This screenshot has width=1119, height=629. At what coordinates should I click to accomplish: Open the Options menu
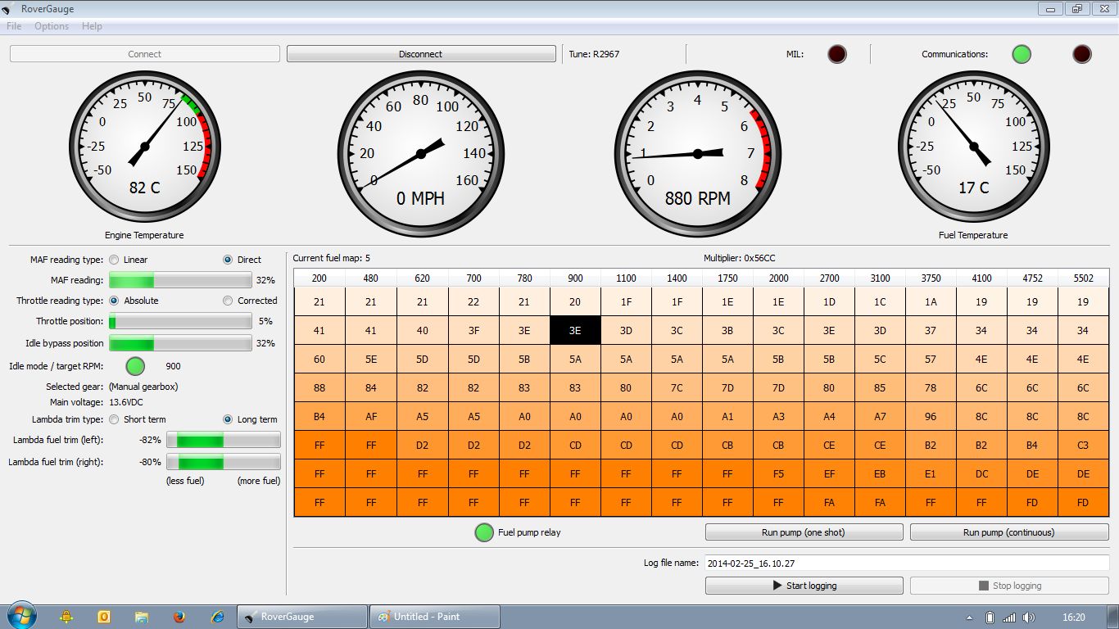(52, 26)
